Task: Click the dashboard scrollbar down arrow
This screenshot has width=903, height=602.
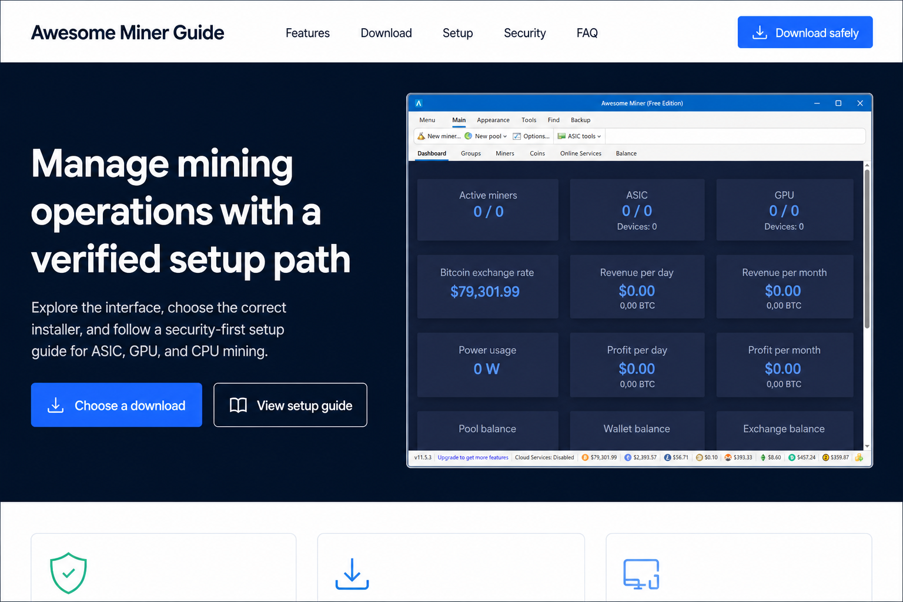Action: click(867, 446)
